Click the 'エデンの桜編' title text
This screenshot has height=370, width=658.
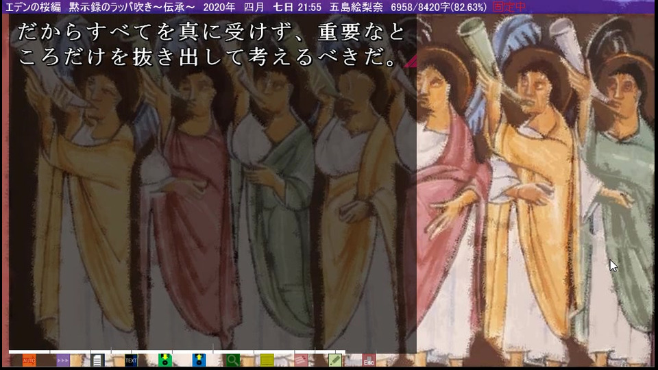point(33,7)
